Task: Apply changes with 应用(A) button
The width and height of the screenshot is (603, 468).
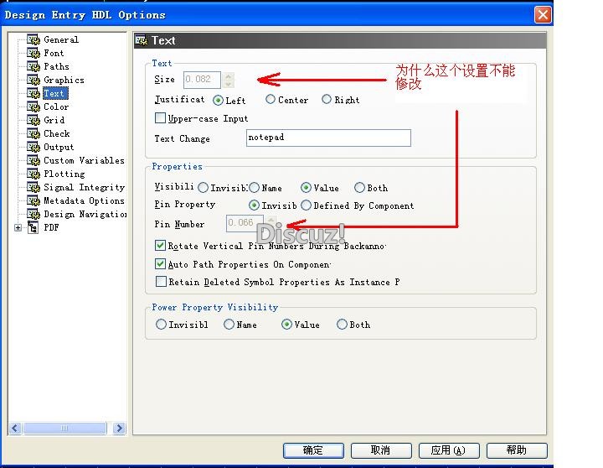Action: (449, 450)
